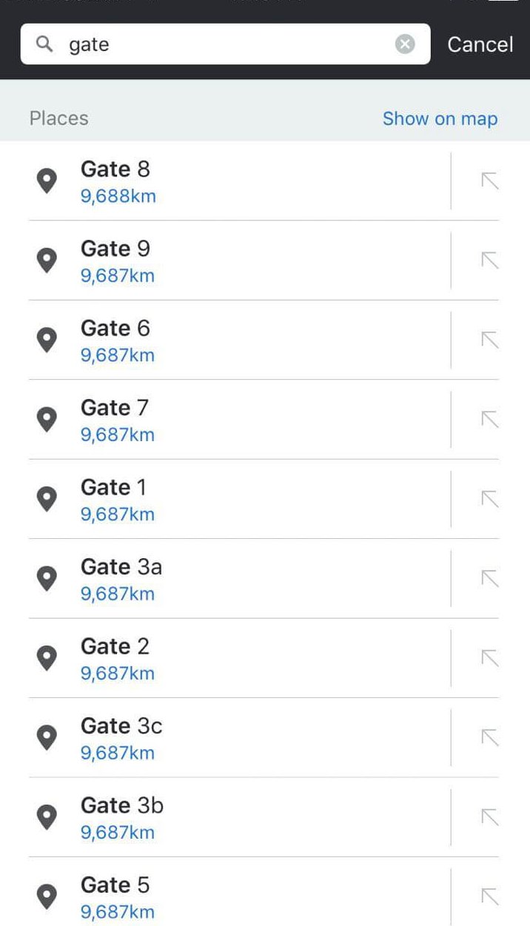530x926 pixels.
Task: Select the fill-search arrow next to Gate 3c
Action: click(x=489, y=737)
